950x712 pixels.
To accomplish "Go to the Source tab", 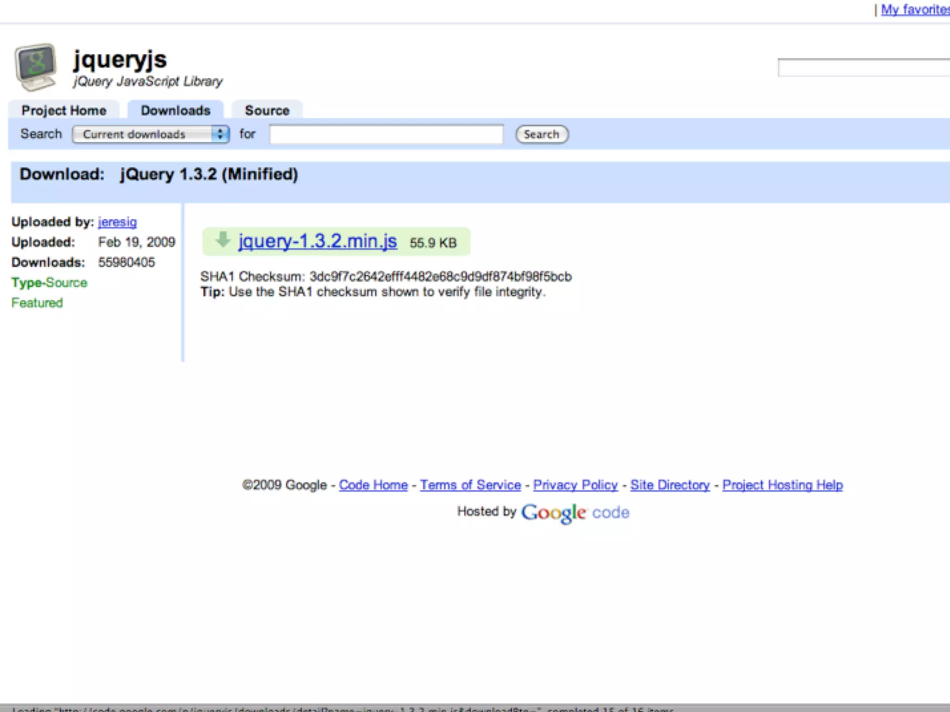I will (267, 110).
